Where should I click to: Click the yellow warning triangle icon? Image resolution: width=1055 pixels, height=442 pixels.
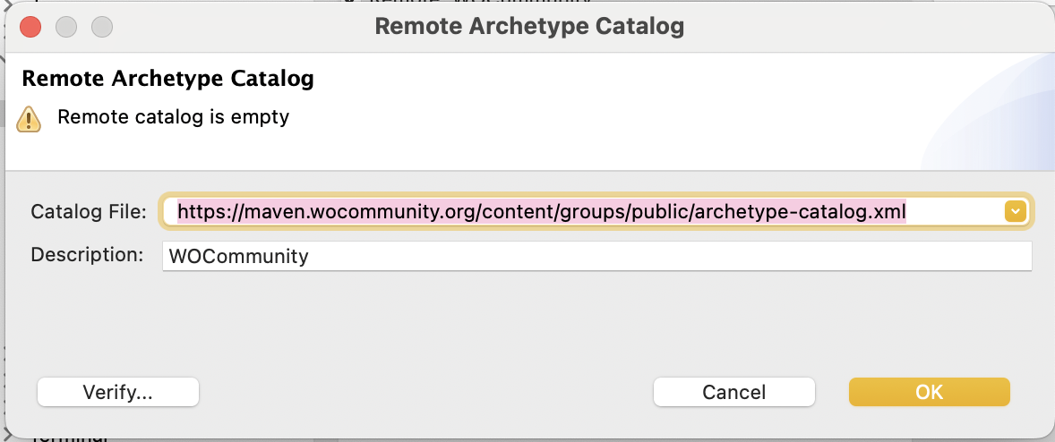(29, 119)
